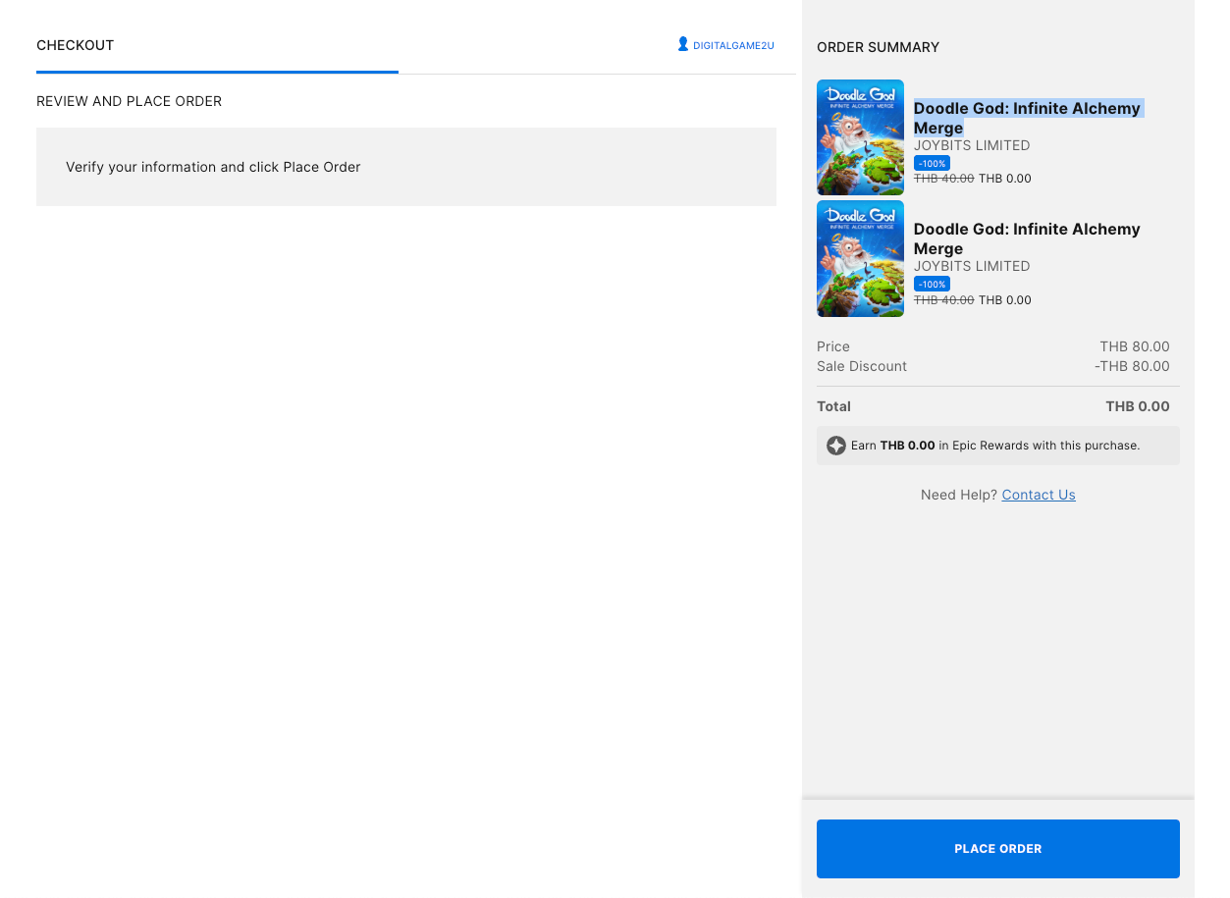The height and width of the screenshot is (898, 1230).
Task: Click the 'Verify your information and click Place Order' message
Action: (x=213, y=167)
